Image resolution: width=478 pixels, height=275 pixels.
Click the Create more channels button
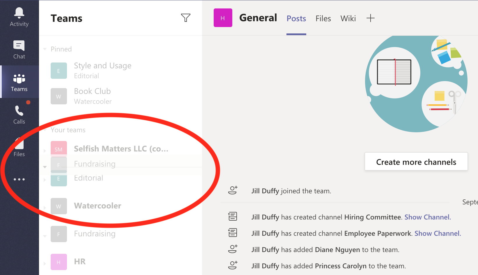pos(416,162)
